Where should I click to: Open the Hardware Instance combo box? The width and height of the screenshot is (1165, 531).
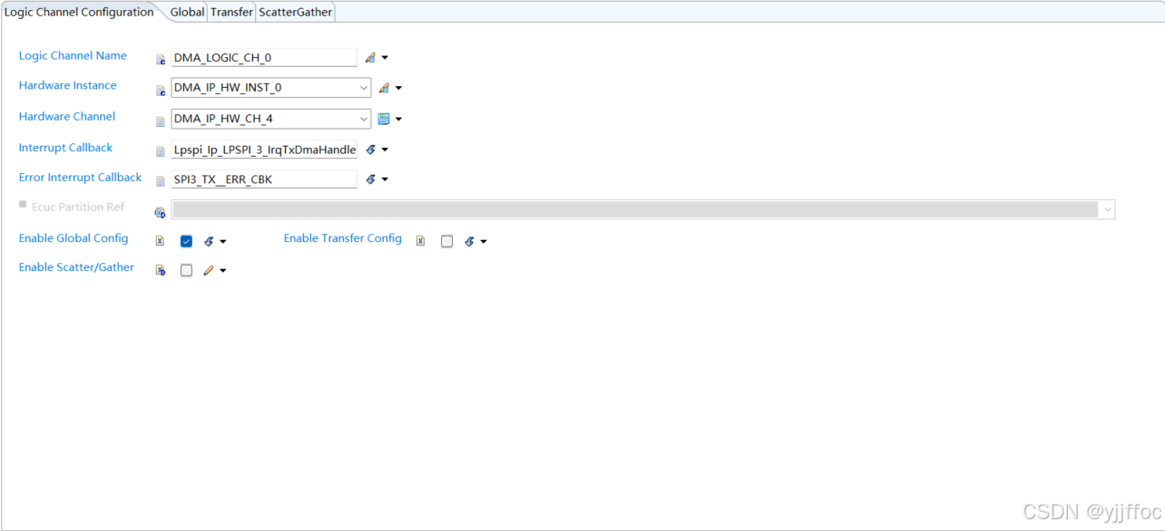(x=270, y=88)
